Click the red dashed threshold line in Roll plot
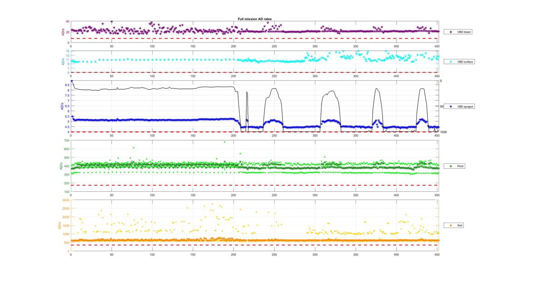This screenshot has height=282, width=545. point(255,245)
